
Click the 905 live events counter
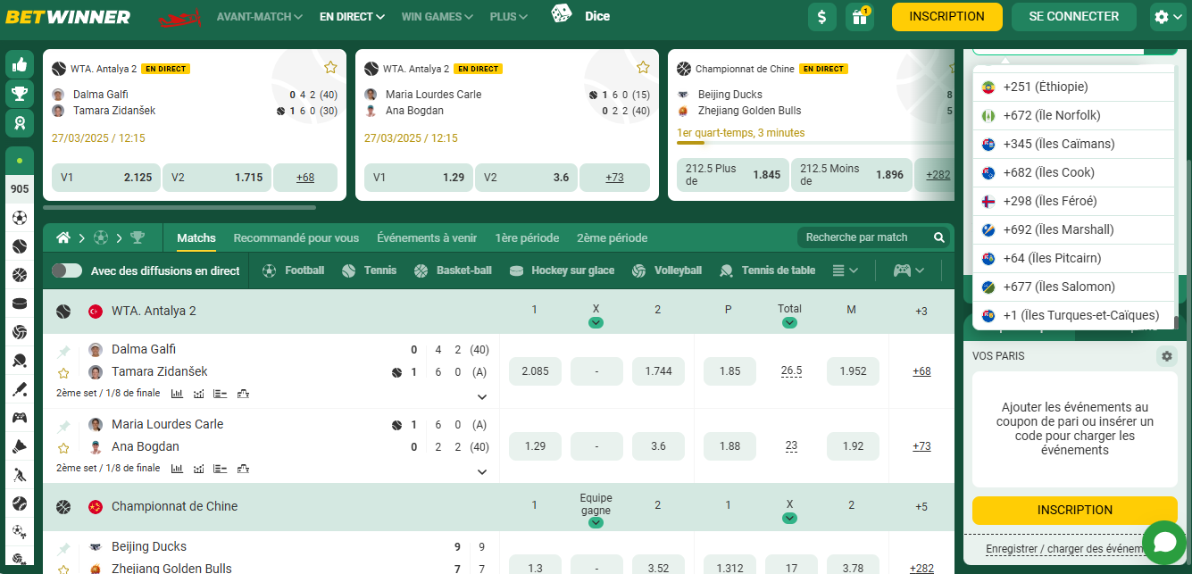point(20,189)
